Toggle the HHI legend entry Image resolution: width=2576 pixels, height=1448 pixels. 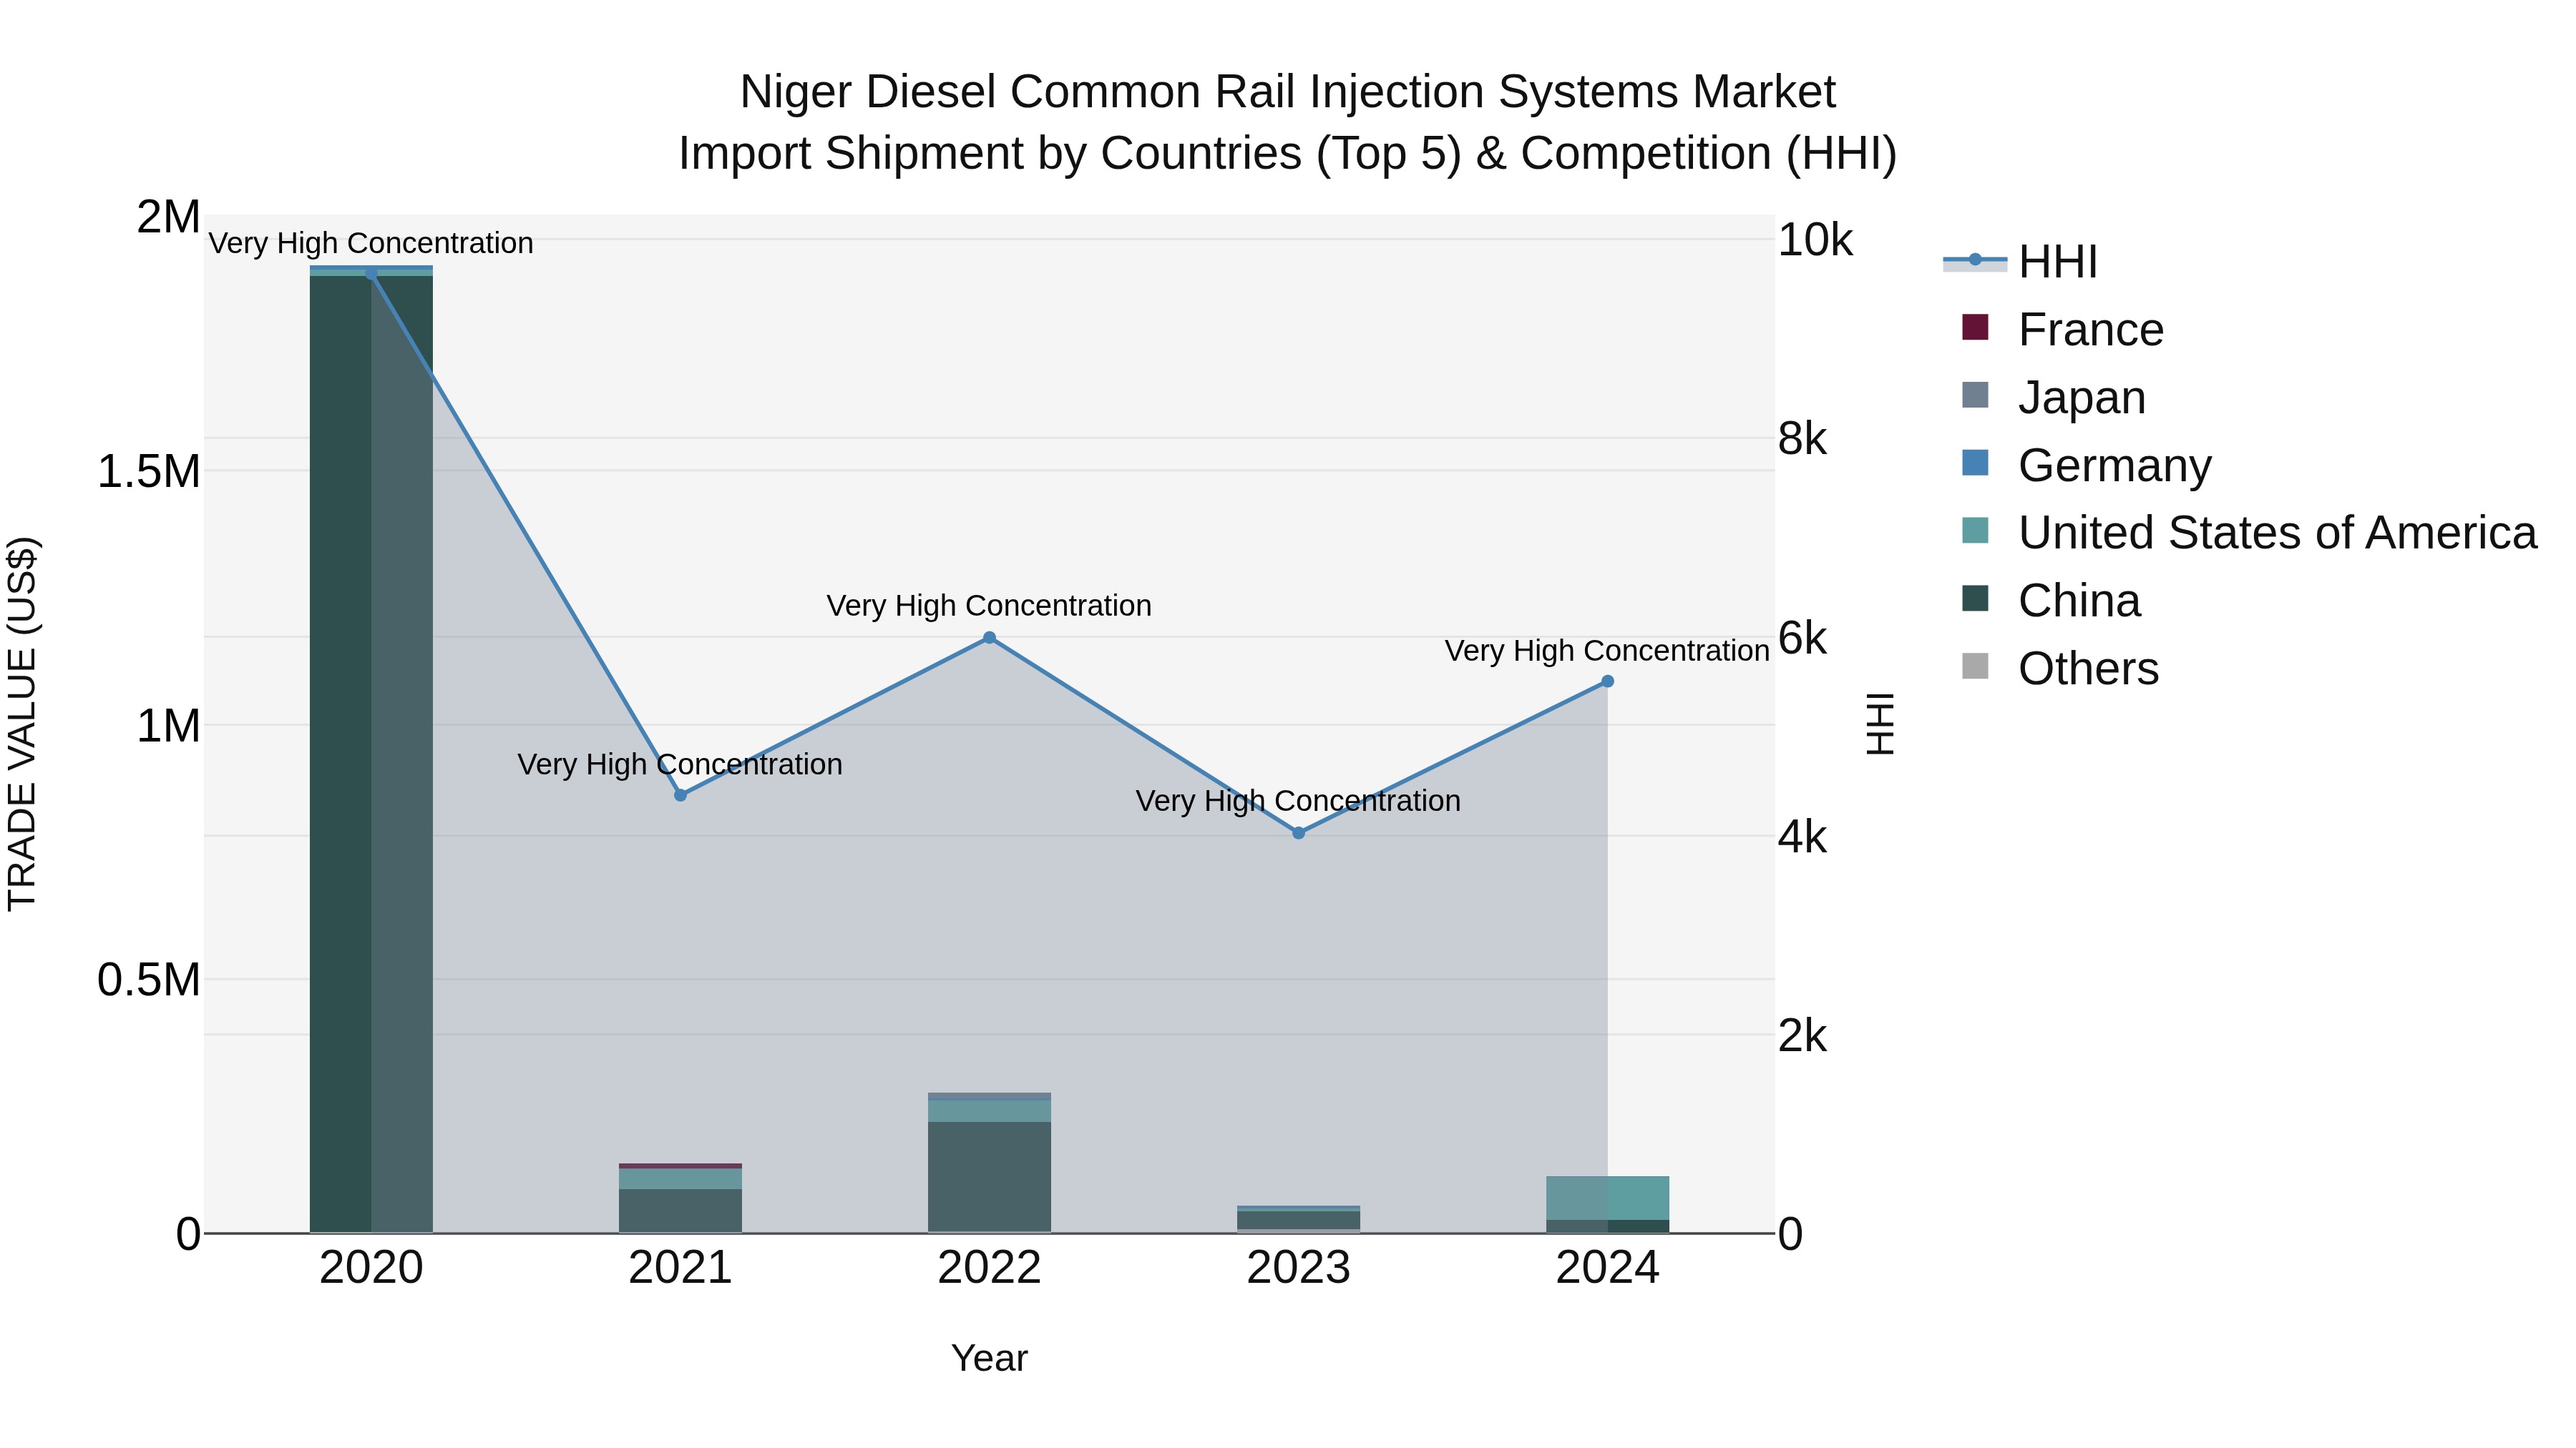2020,262
